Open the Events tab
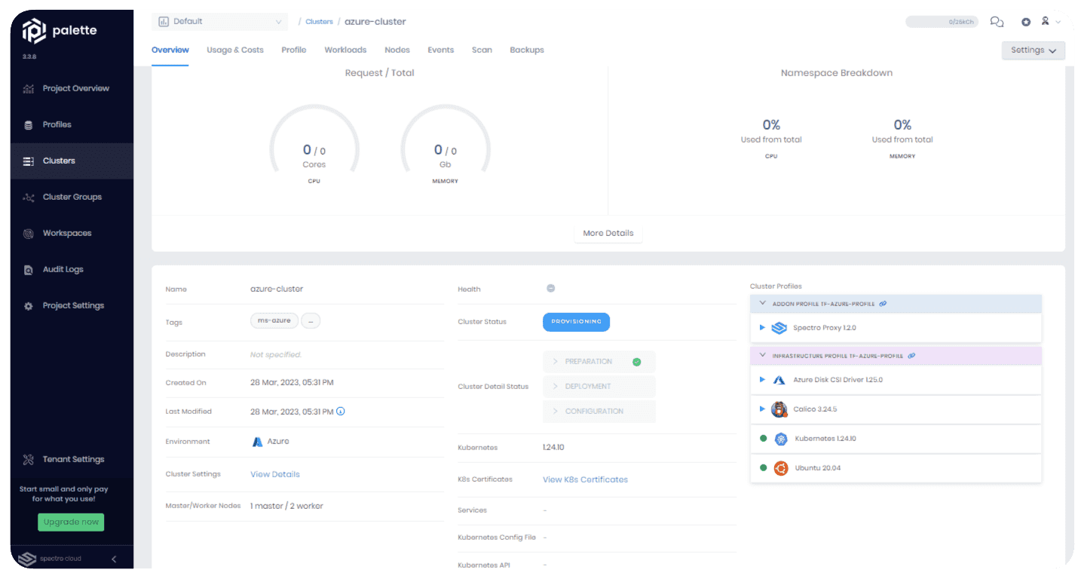The width and height of the screenshot is (1084, 579). [x=441, y=50]
